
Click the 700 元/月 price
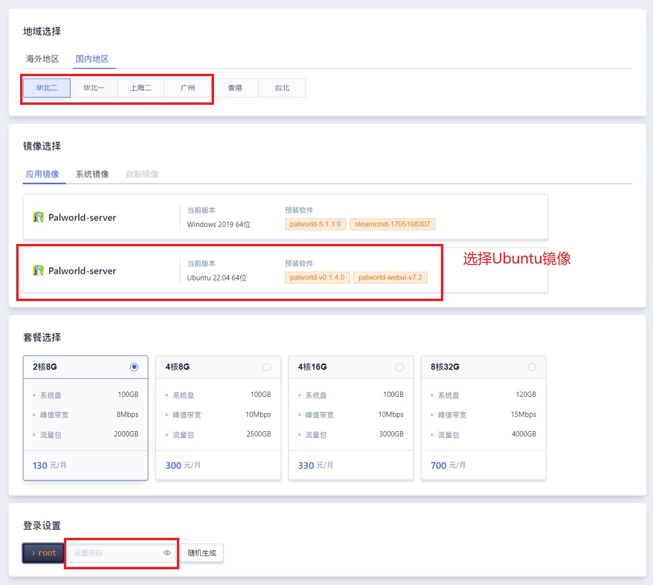tap(448, 465)
